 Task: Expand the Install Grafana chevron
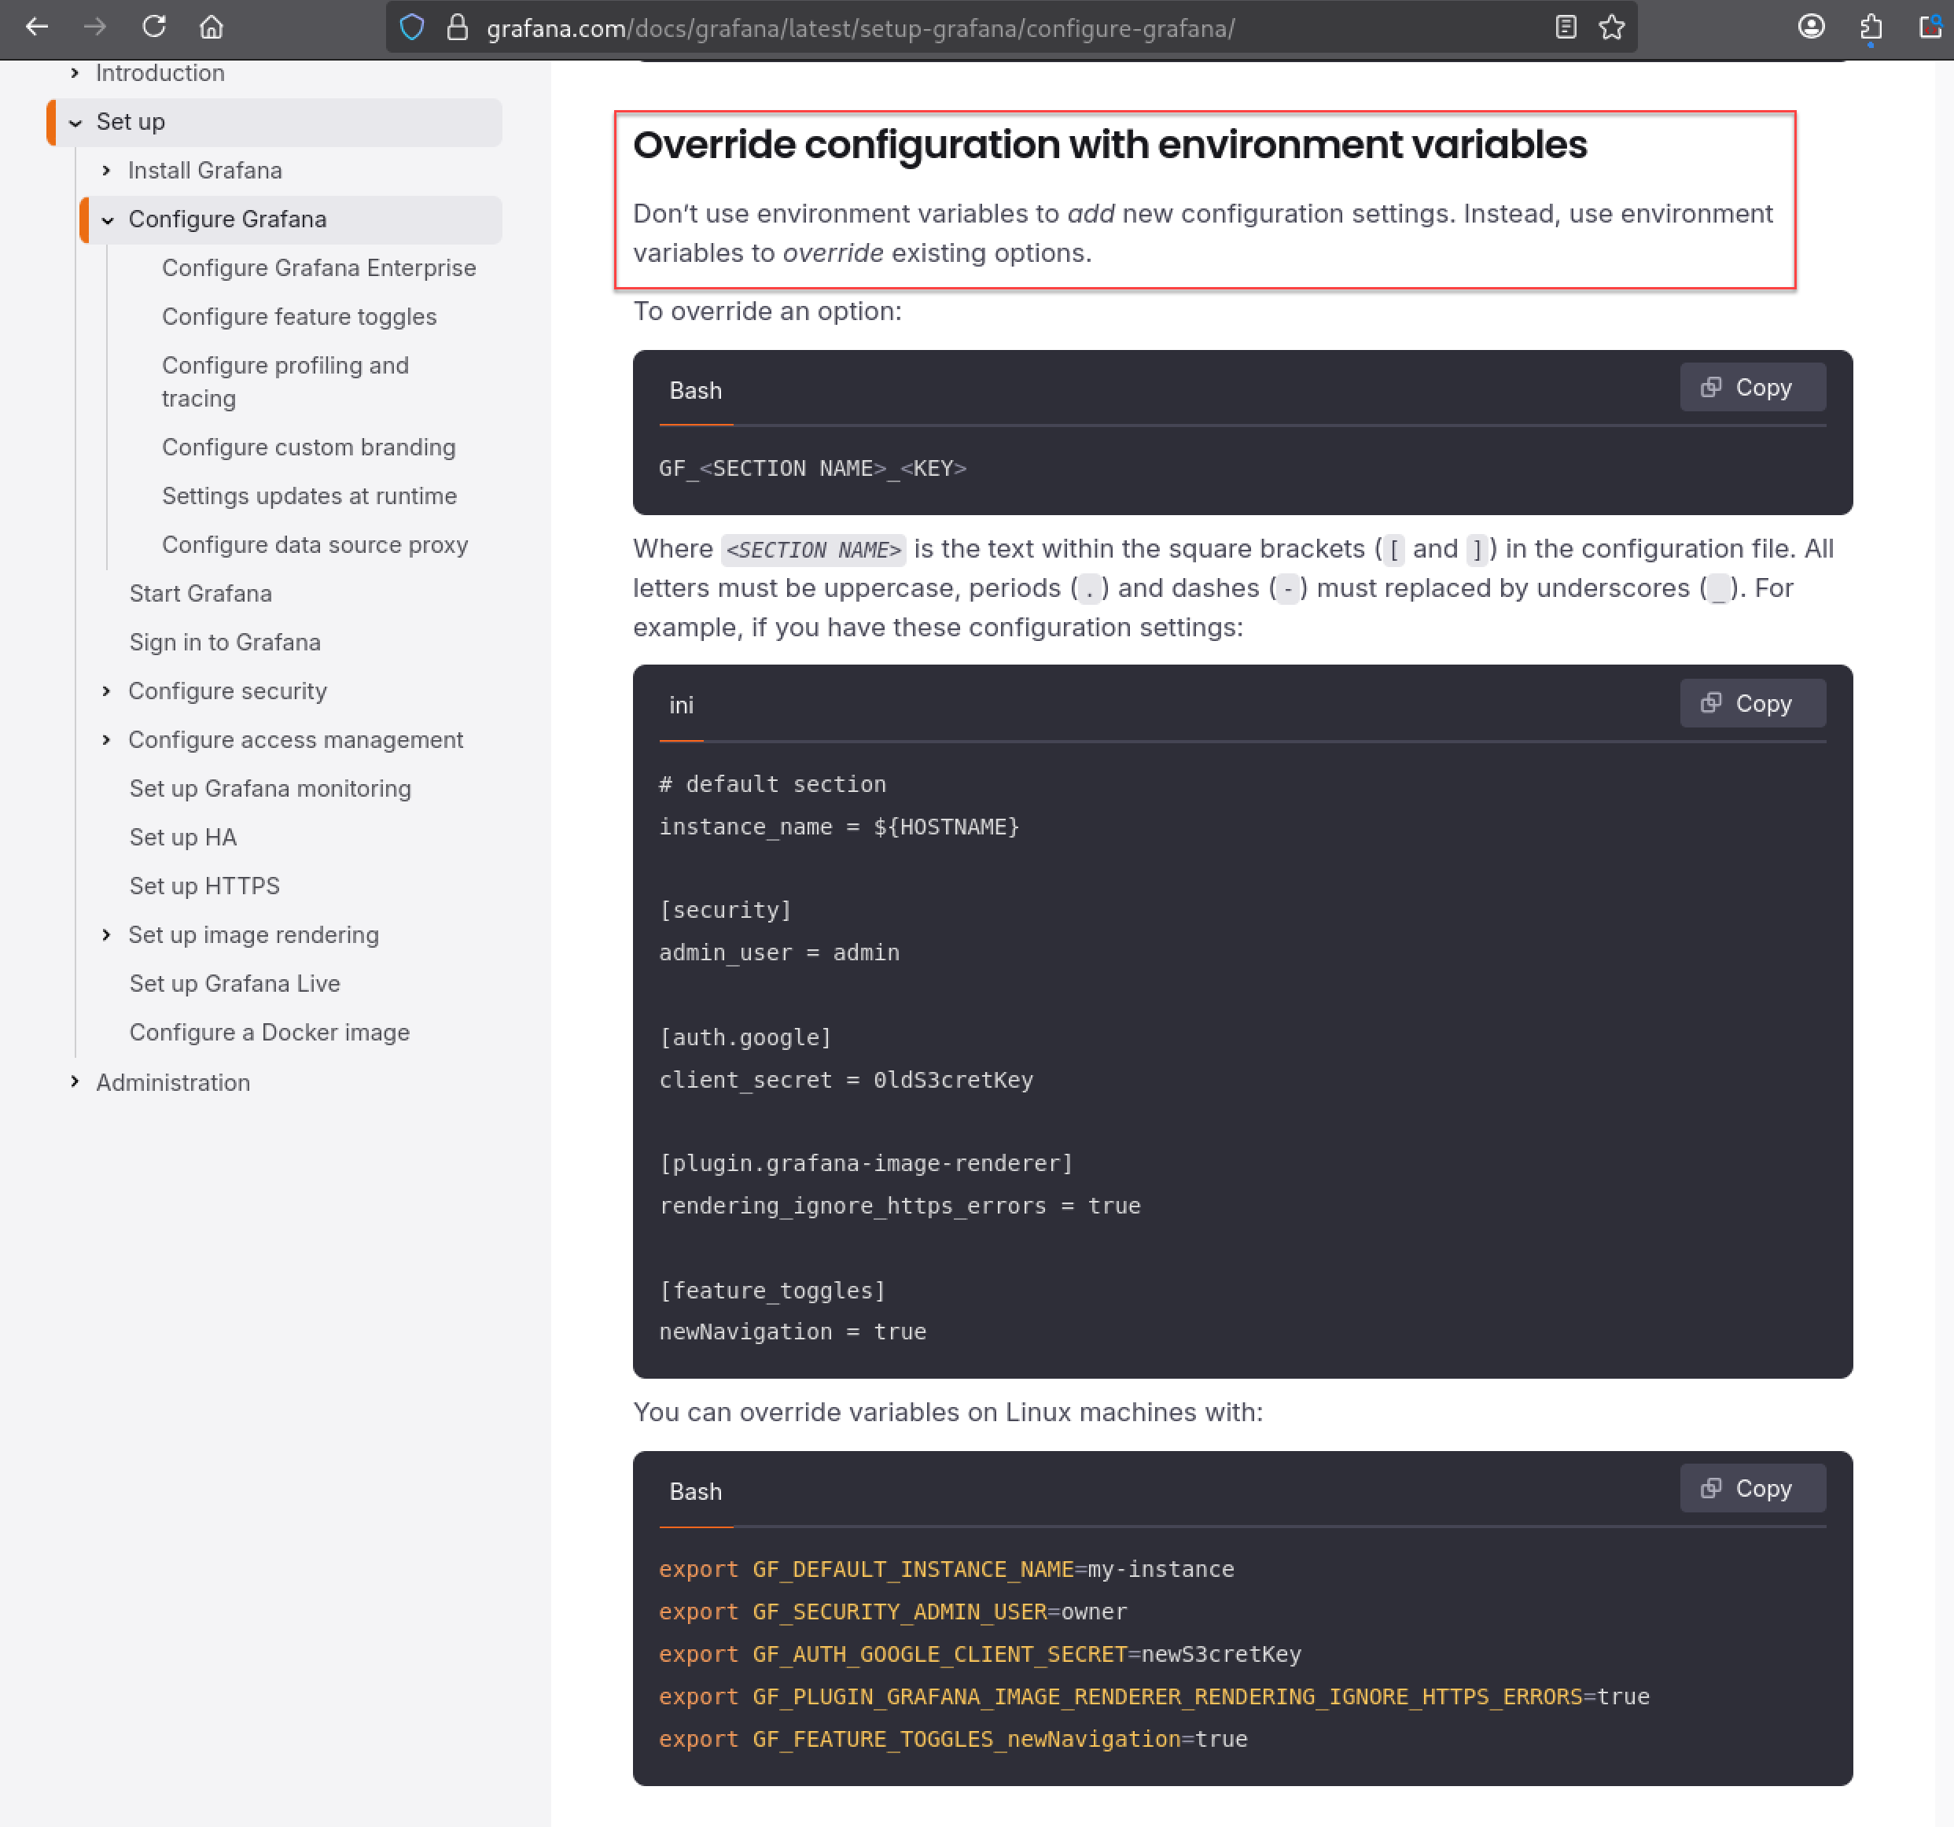(106, 170)
